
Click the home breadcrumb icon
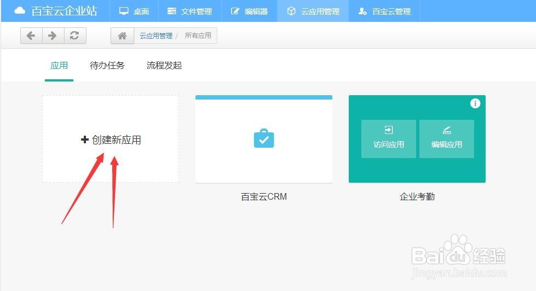(122, 36)
